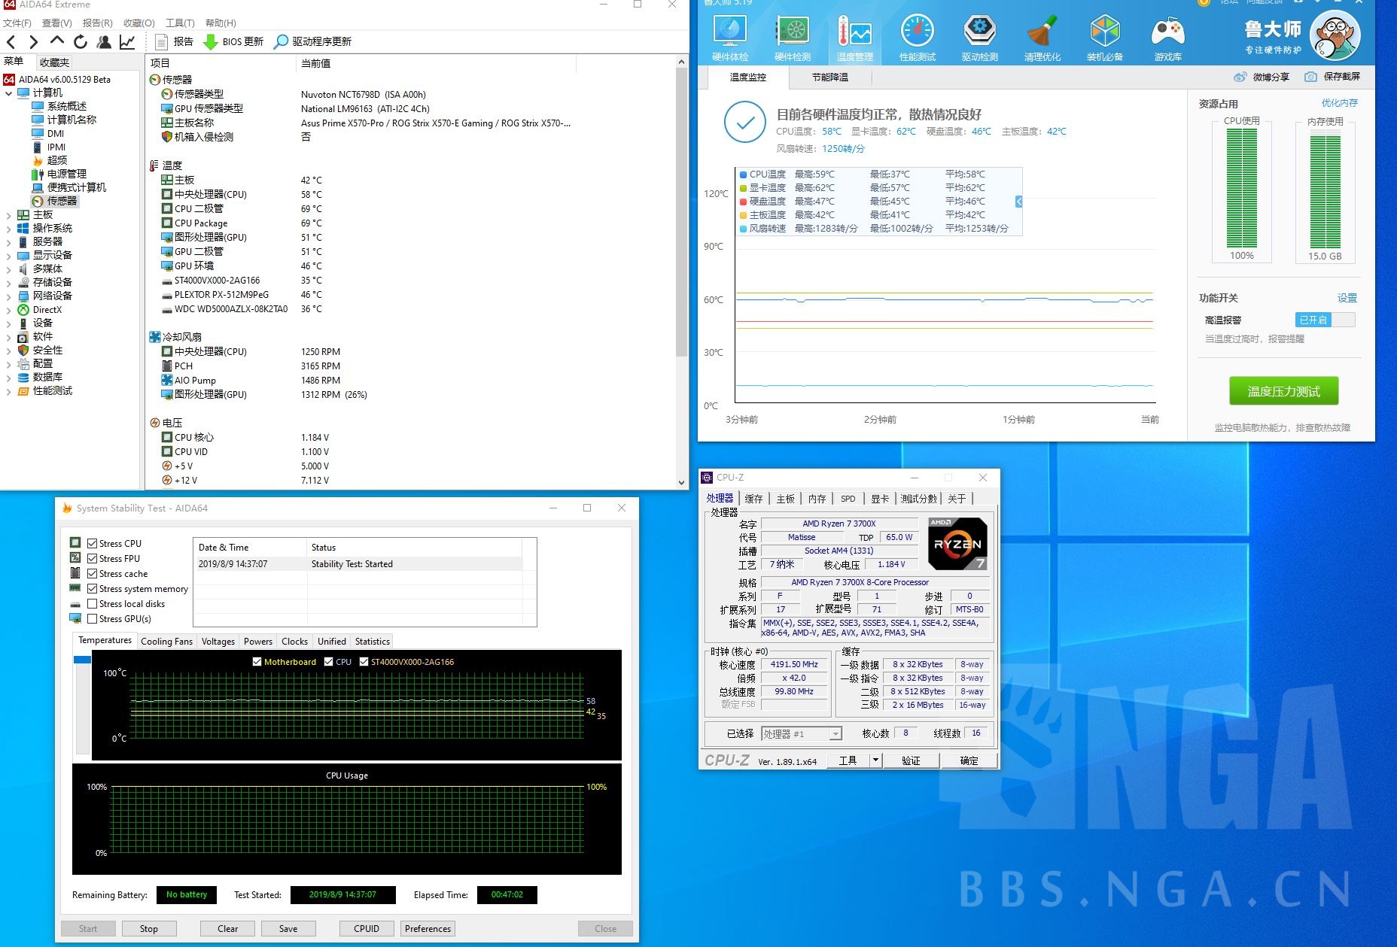Switch to the Cooling Fans tab

(x=166, y=642)
